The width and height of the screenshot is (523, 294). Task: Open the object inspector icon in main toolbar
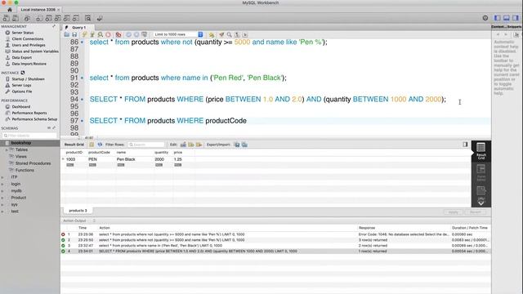[x=27, y=18]
